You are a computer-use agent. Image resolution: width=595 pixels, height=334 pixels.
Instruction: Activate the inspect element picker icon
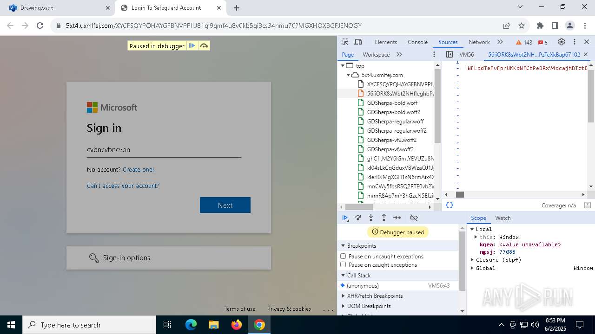click(345, 42)
